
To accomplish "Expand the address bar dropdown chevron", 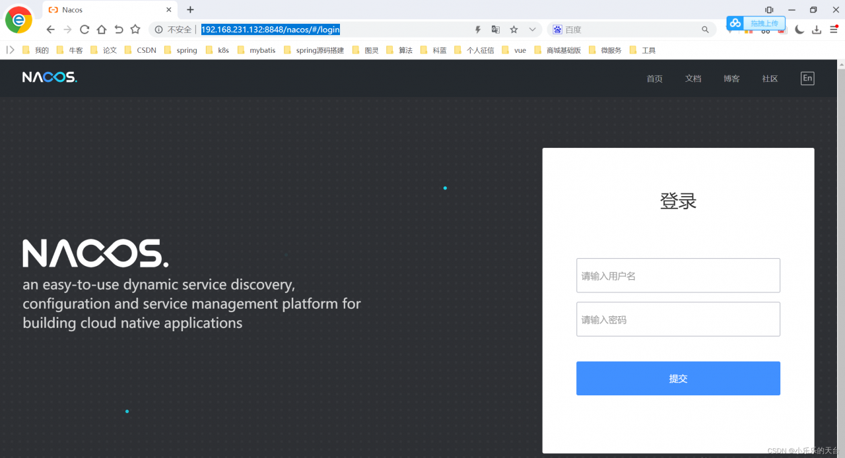I will 532,30.
